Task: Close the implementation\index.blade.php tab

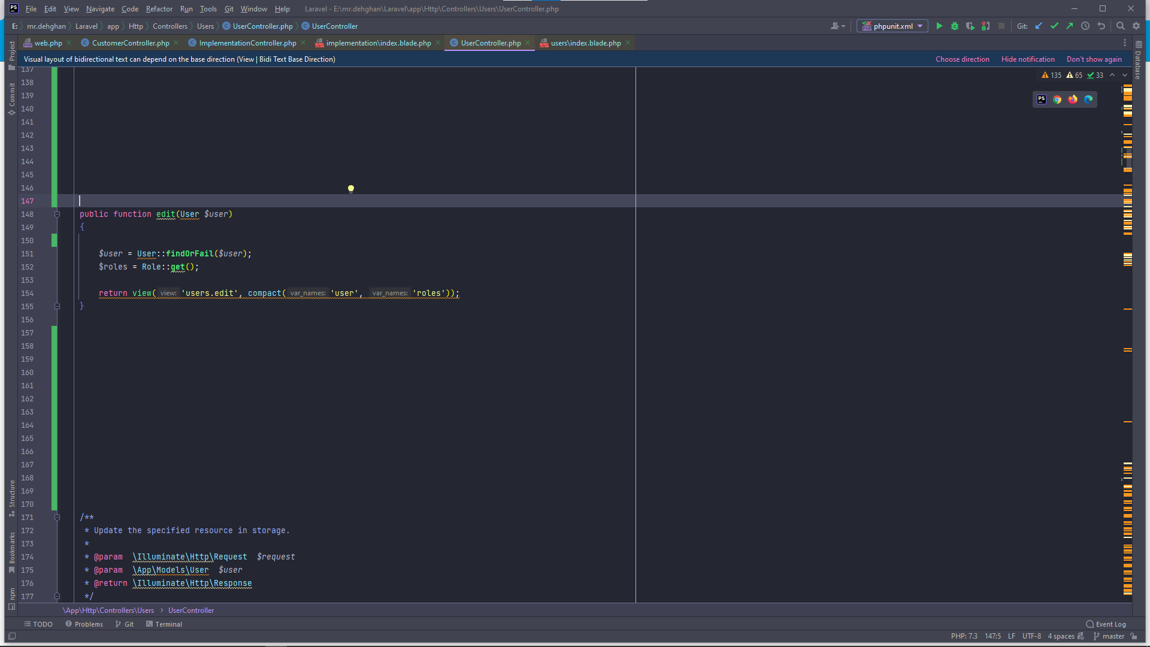Action: click(438, 43)
